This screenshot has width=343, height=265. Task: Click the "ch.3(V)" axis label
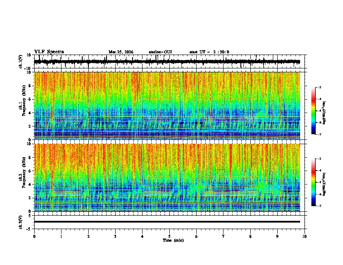point(21,222)
